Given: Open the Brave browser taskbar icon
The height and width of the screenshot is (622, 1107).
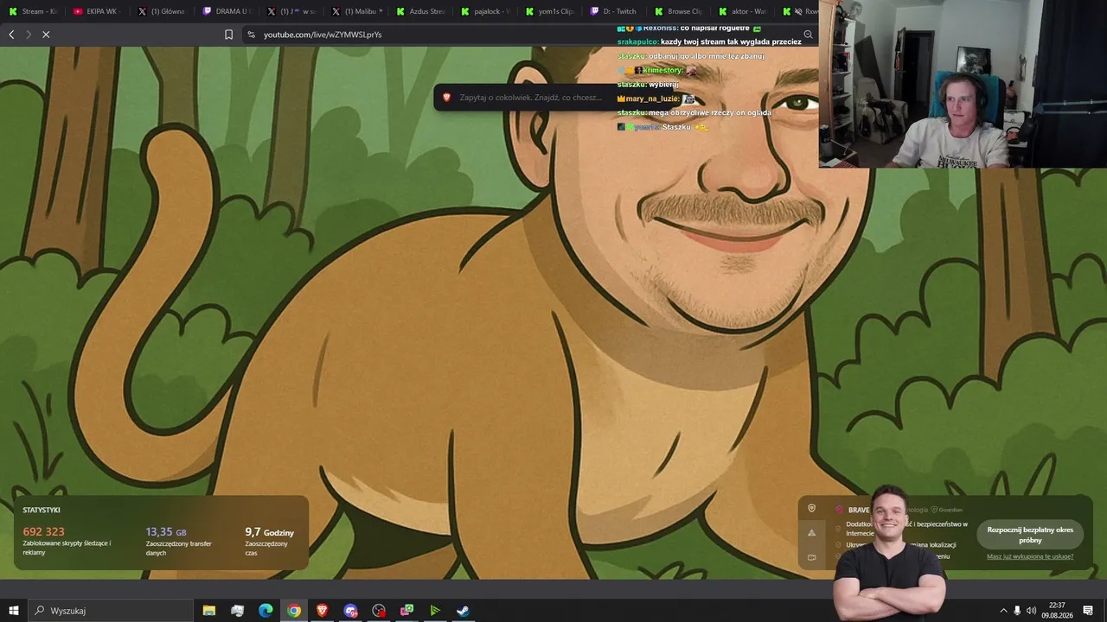Looking at the screenshot, I should [x=323, y=611].
